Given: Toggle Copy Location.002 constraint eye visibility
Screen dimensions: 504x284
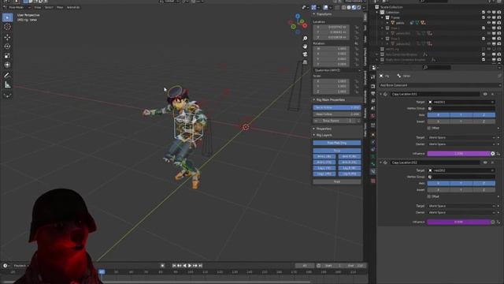Looking at the screenshot, I should pyautogui.click(x=485, y=163).
